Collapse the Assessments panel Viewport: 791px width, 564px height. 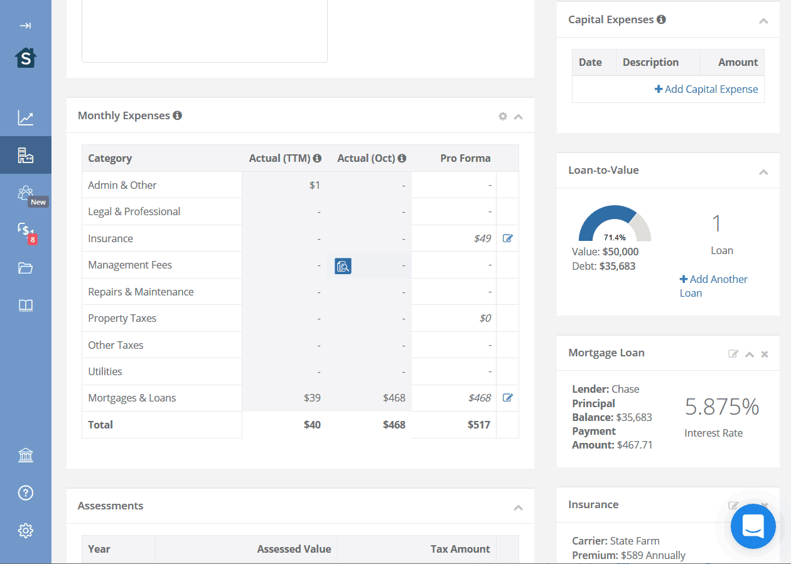click(x=518, y=507)
